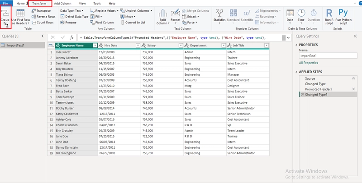Viewport: 362px width, 183px height.
Task: Click the Transpose tool
Action: click(x=41, y=10)
